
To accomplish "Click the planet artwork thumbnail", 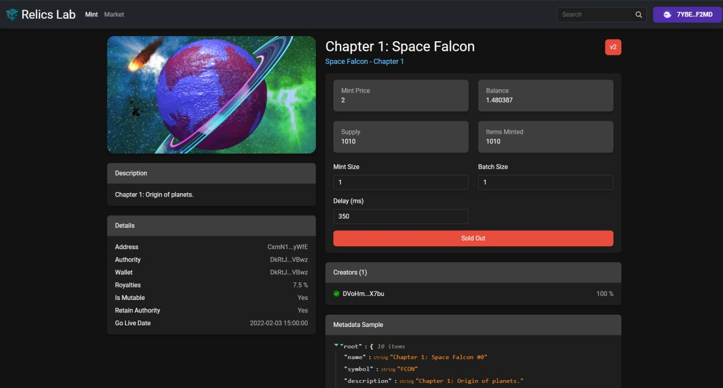I will point(211,95).
